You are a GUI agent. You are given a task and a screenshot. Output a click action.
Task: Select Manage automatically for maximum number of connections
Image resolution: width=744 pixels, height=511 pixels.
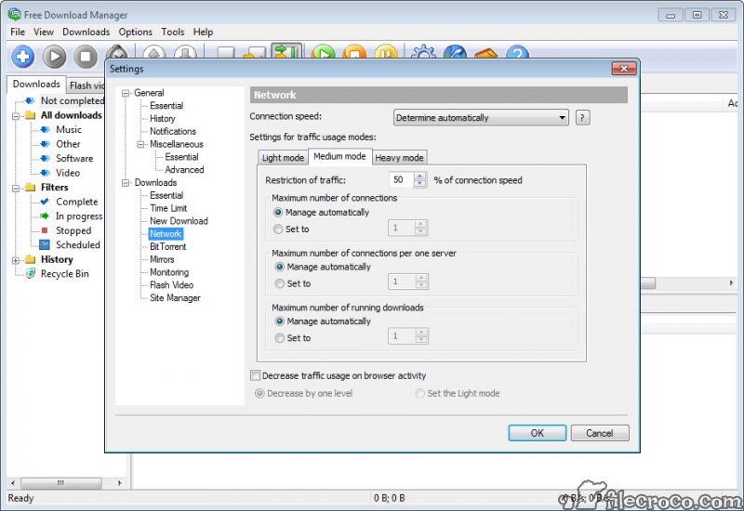[278, 213]
